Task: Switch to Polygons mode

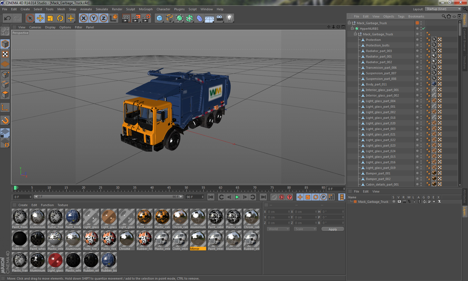Action: coord(5,95)
